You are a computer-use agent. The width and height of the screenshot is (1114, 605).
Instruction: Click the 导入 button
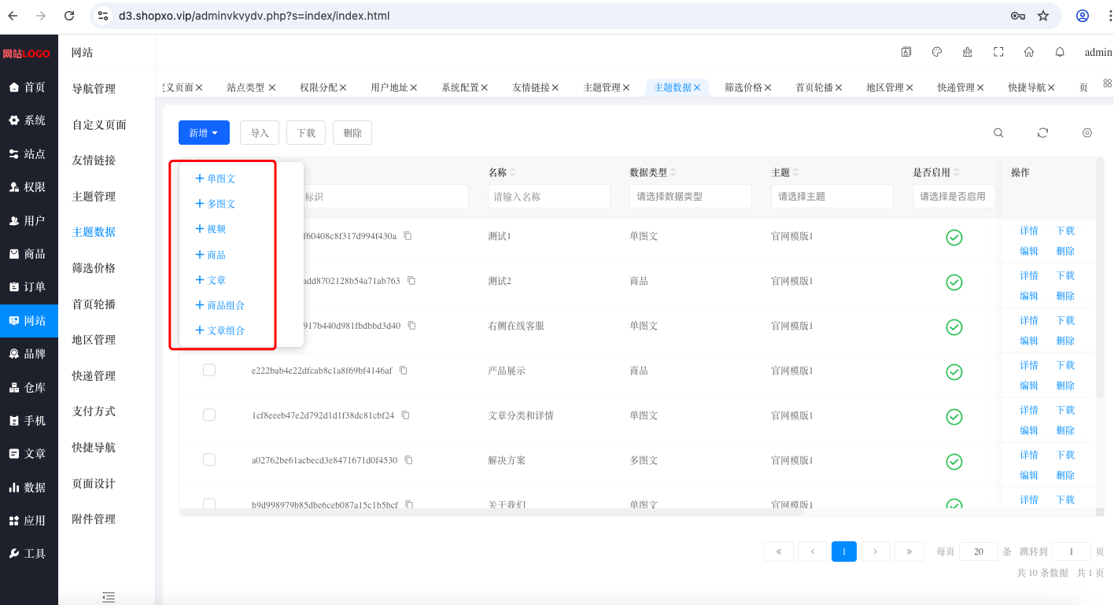(260, 133)
